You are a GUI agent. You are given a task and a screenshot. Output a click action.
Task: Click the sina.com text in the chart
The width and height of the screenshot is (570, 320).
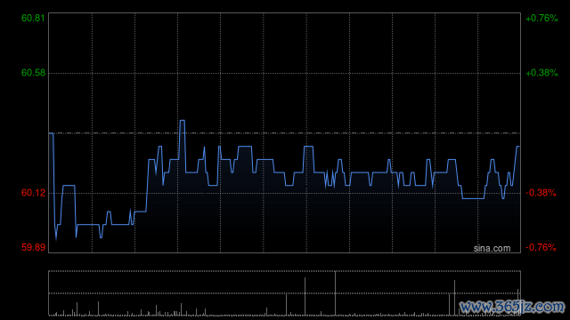point(492,248)
